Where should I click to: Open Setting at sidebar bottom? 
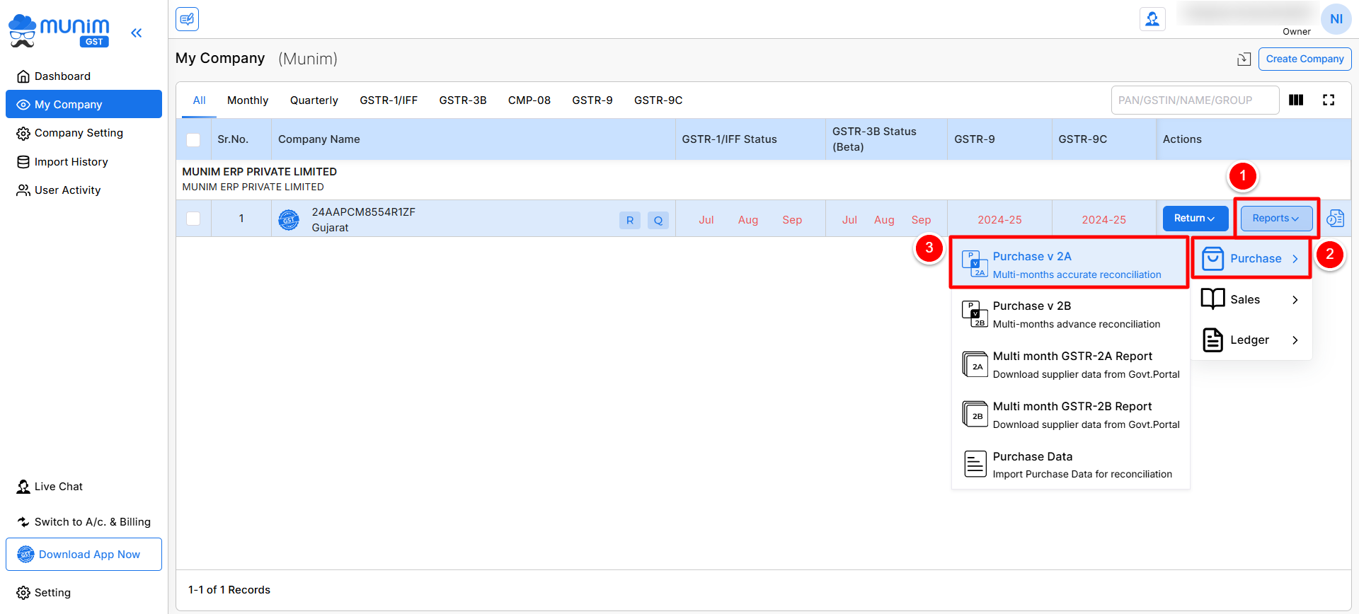pyautogui.click(x=44, y=593)
